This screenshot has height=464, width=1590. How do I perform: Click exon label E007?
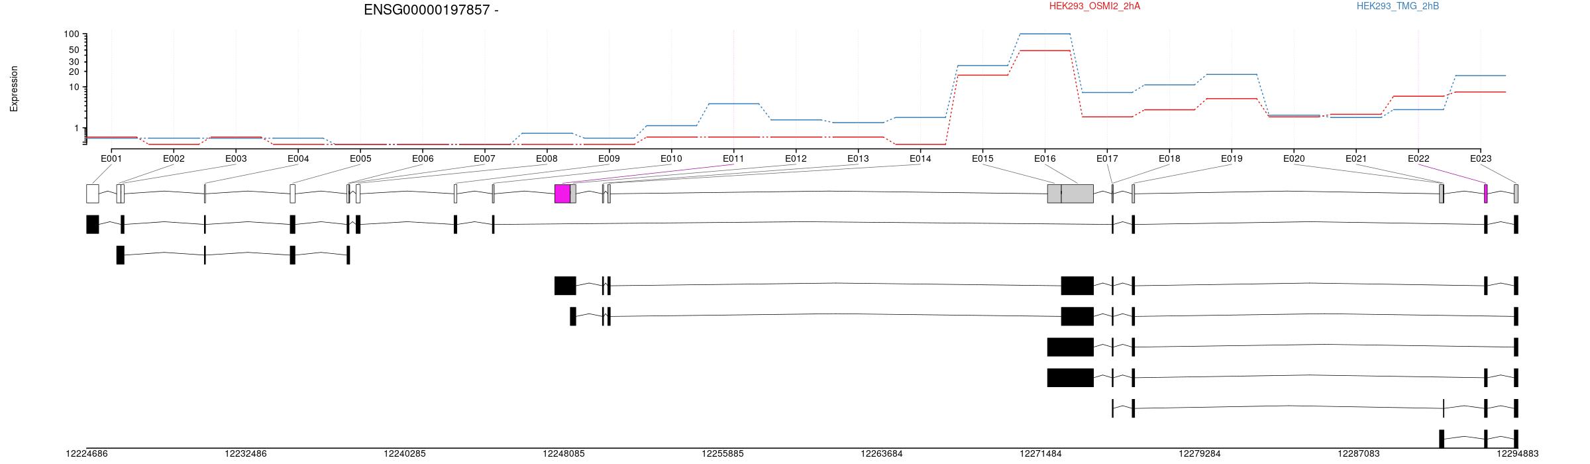tap(484, 158)
